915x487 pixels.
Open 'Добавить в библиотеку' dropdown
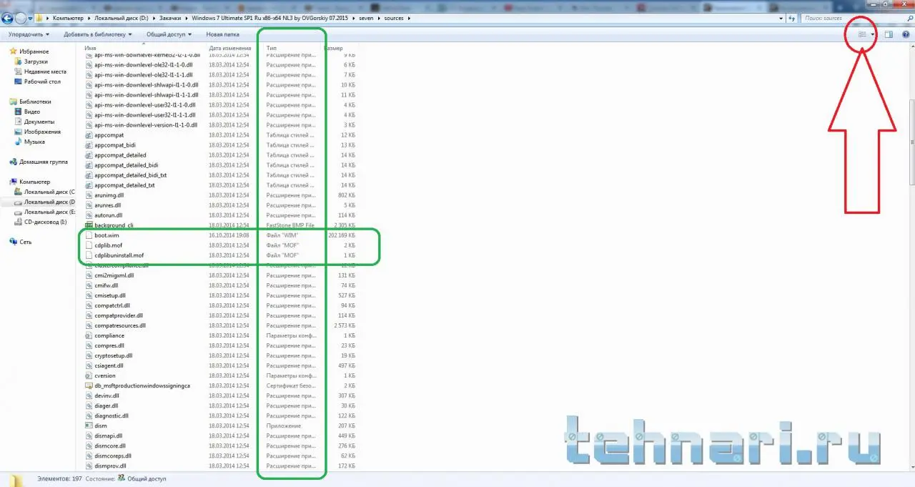98,34
